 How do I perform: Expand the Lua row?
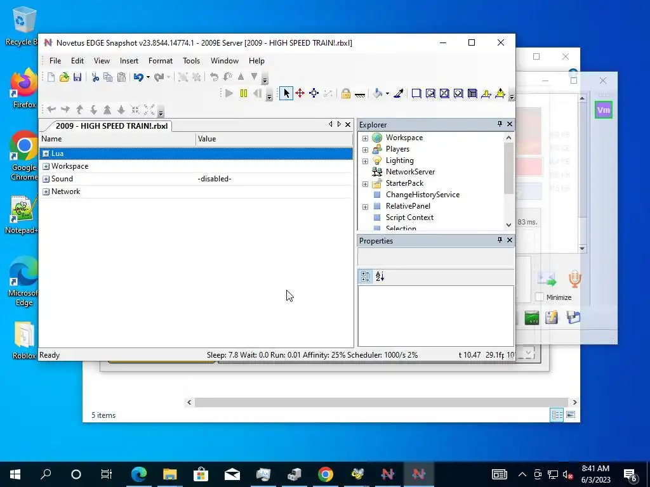click(46, 153)
